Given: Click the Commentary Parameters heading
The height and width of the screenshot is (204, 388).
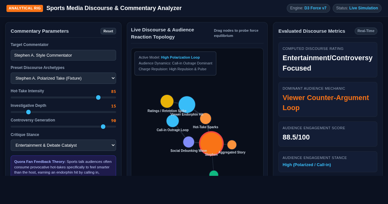Looking at the screenshot, I should [x=40, y=31].
